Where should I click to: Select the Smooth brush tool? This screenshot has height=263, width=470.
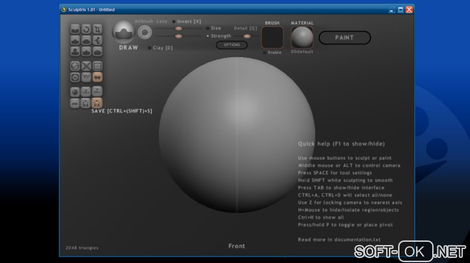coord(97,52)
